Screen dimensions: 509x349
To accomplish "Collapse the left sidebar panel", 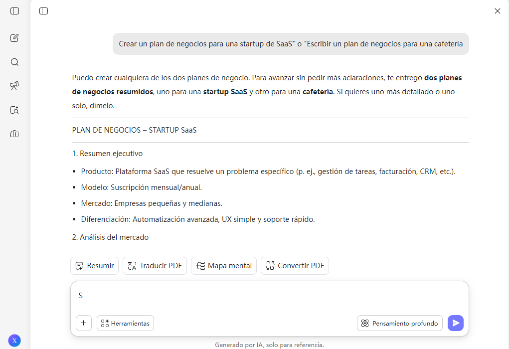I will [14, 11].
